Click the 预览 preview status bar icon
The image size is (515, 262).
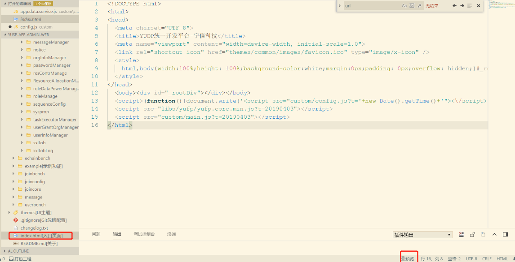click(408, 258)
